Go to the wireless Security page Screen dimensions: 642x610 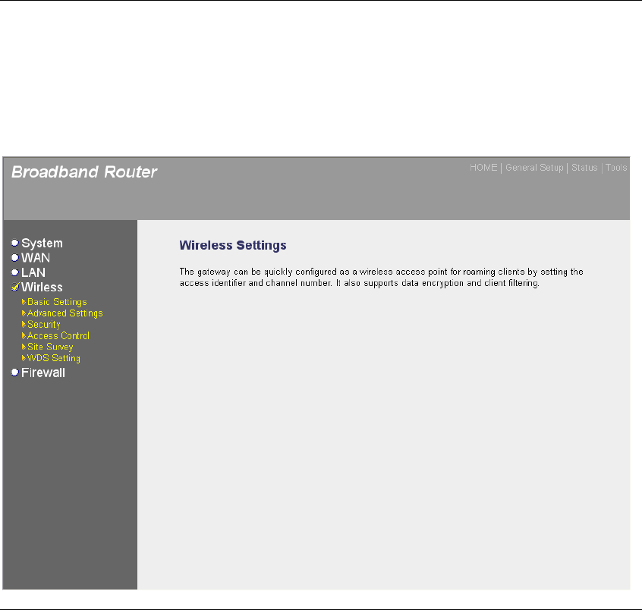coord(44,325)
